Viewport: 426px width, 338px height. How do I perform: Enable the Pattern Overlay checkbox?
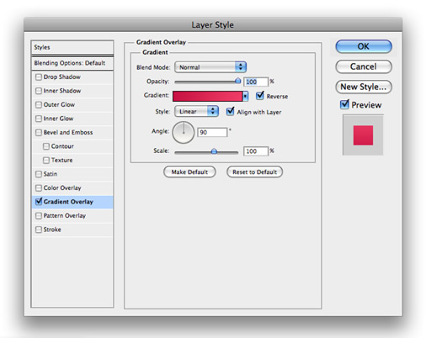[39, 215]
